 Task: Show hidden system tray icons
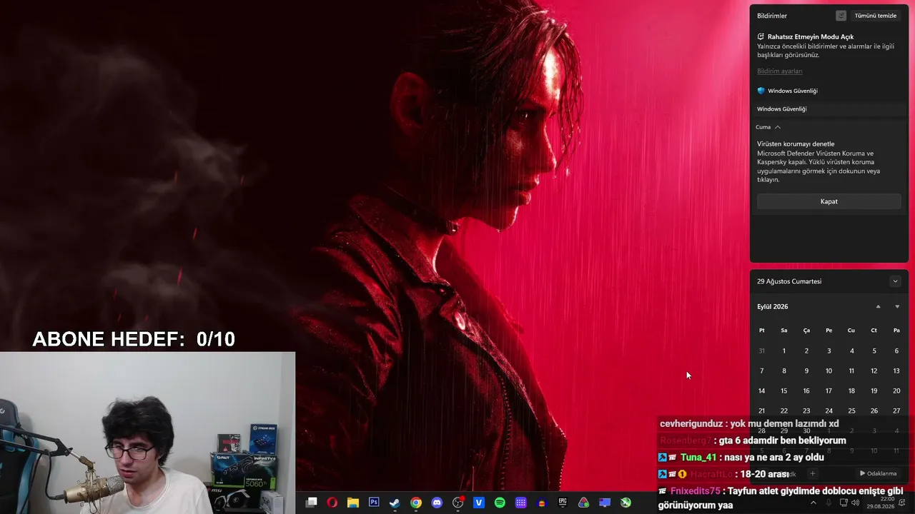[813, 503]
